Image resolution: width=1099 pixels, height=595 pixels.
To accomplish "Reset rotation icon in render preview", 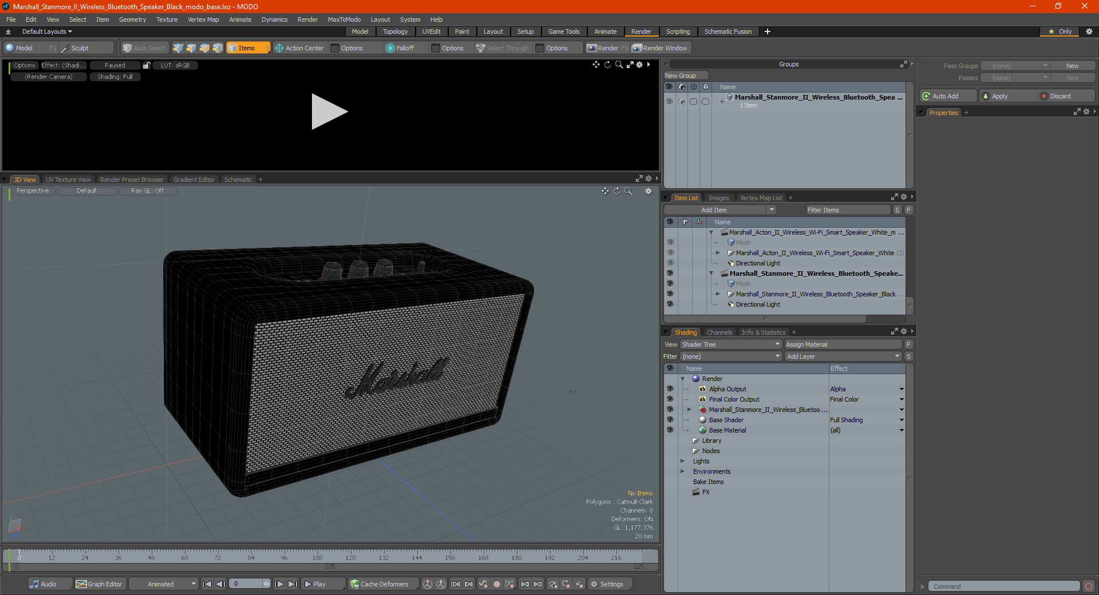I will [607, 65].
